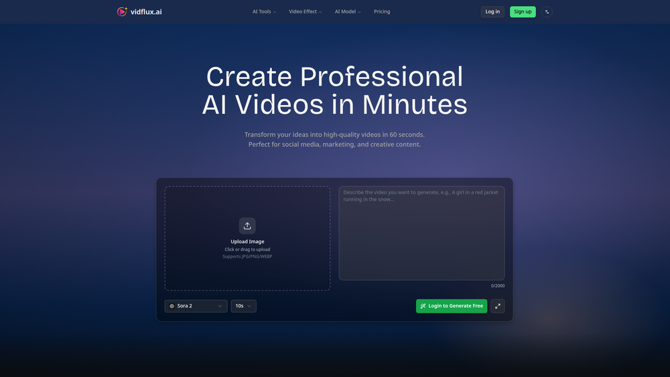Viewport: 670px width, 377px height.
Task: Open the Sora 2 model dropdown
Action: click(196, 306)
